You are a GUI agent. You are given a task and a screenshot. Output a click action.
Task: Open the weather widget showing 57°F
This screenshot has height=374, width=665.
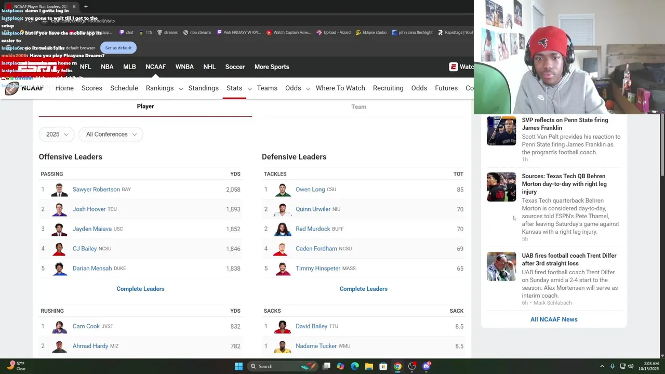point(16,366)
